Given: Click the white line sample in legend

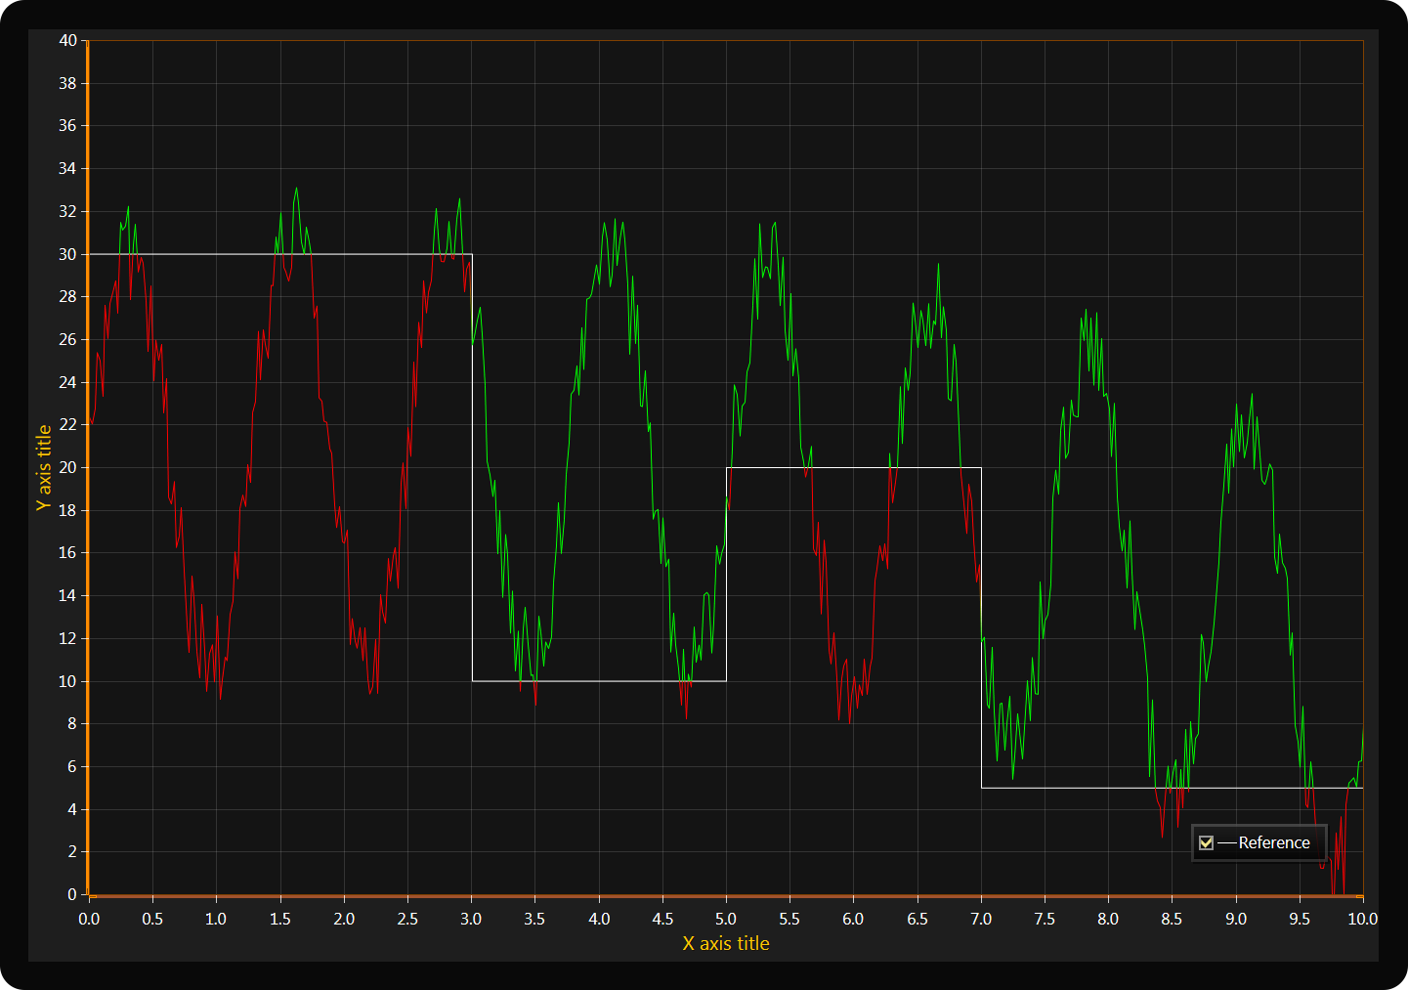Looking at the screenshot, I should point(1227,842).
